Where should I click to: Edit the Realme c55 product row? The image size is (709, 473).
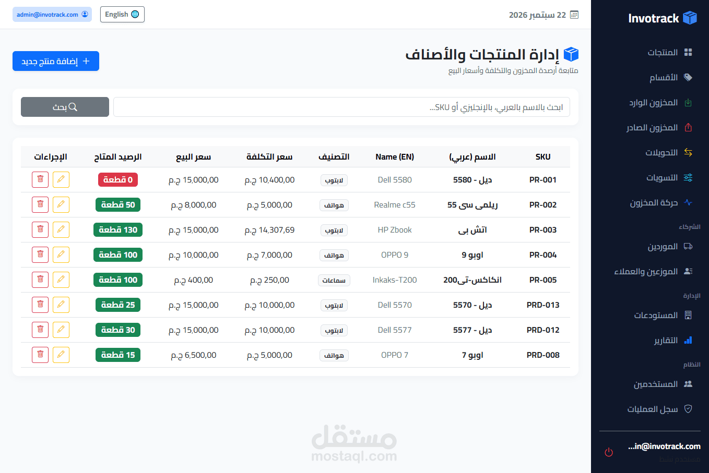coord(61,204)
